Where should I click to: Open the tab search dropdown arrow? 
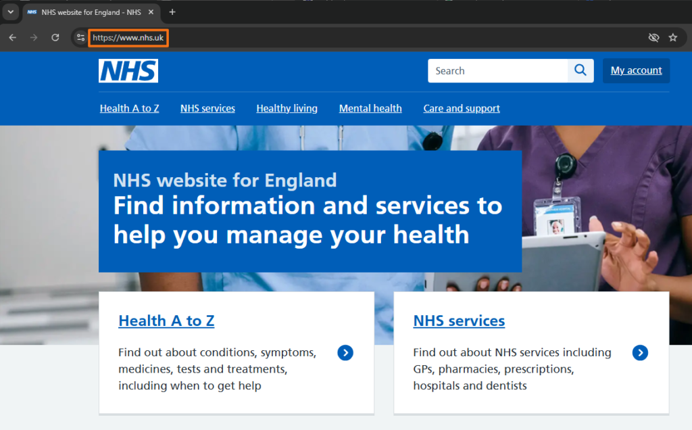tap(11, 12)
